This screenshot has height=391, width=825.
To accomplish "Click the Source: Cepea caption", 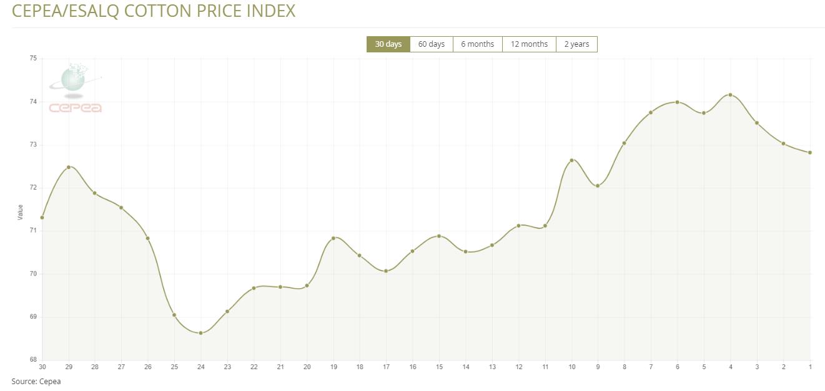I will (x=36, y=381).
